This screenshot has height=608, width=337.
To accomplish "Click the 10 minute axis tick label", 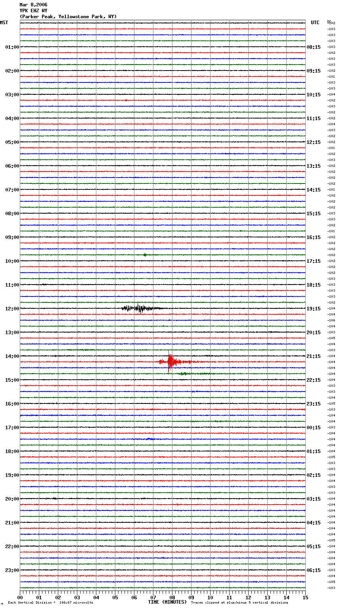I will coord(210,597).
